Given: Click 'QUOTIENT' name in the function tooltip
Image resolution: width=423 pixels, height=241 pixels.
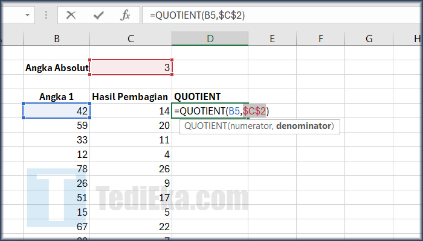Looking at the screenshot, I should click(205, 126).
